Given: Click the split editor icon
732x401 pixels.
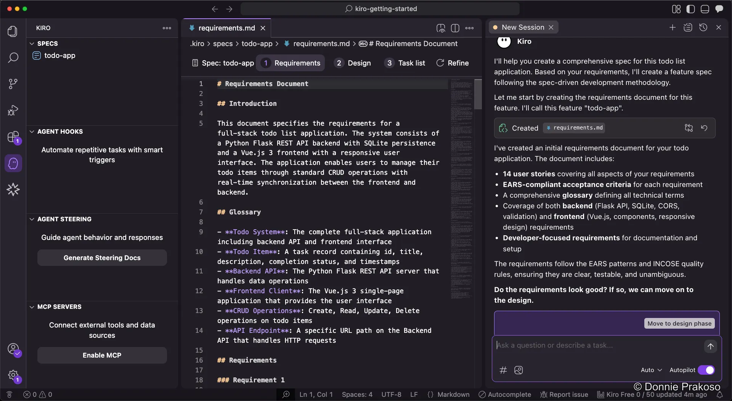Looking at the screenshot, I should (x=455, y=28).
